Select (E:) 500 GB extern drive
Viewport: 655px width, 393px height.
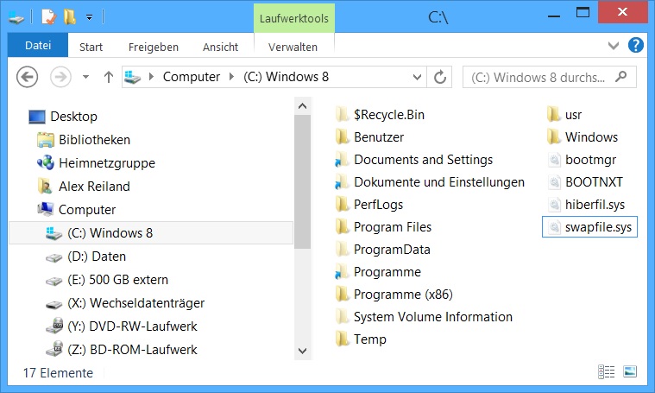tap(117, 280)
